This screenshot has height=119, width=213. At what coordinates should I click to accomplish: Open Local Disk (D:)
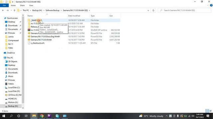click(x=14, y=91)
